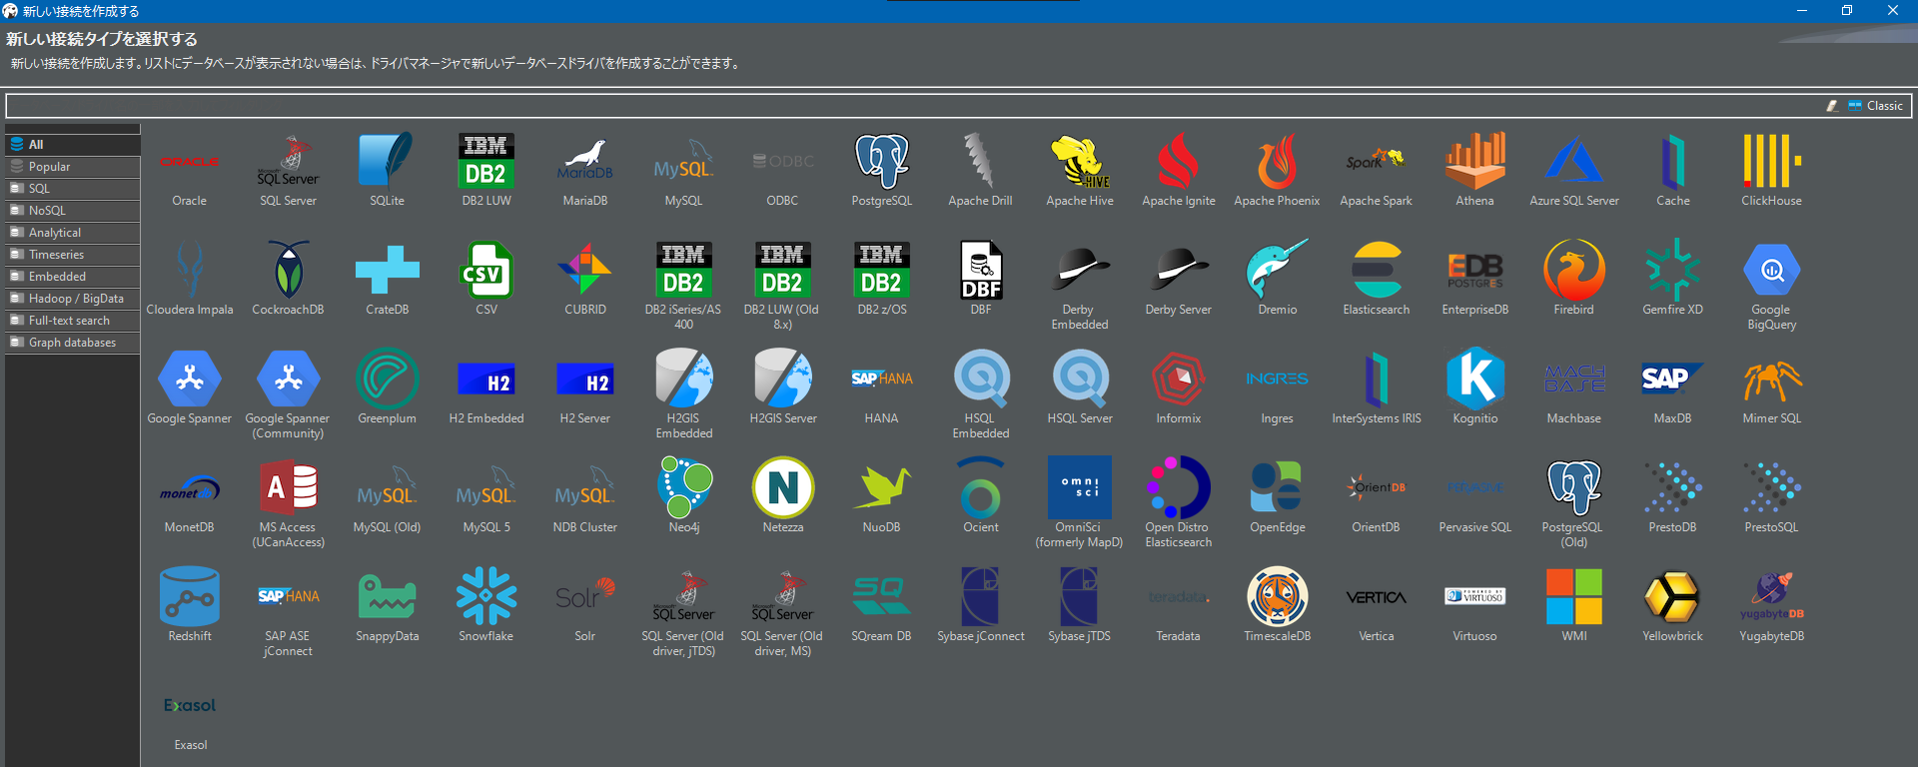This screenshot has height=767, width=1918.
Task: Select the Oracle database icon
Action: point(189,162)
